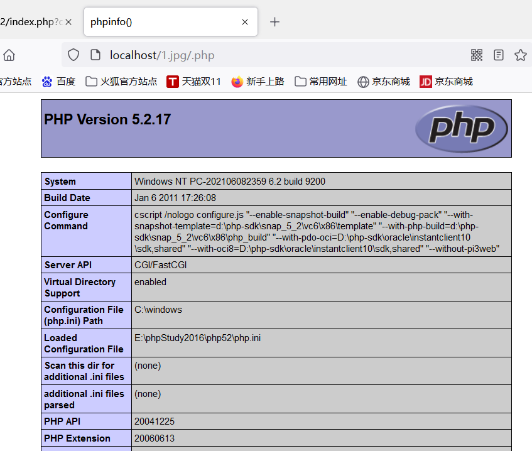Show page info via the document icon

coord(95,55)
